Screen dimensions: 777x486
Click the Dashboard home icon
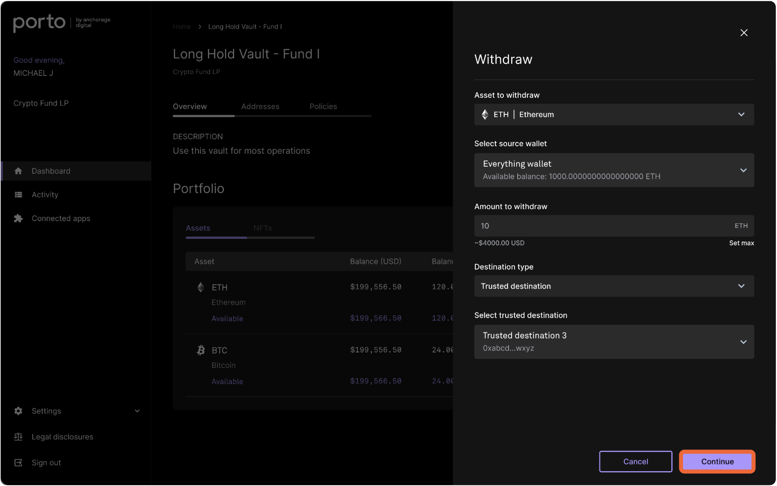click(18, 171)
